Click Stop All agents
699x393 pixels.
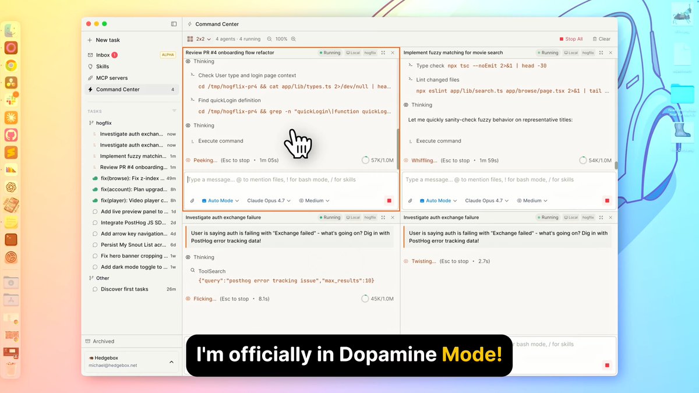click(x=571, y=39)
